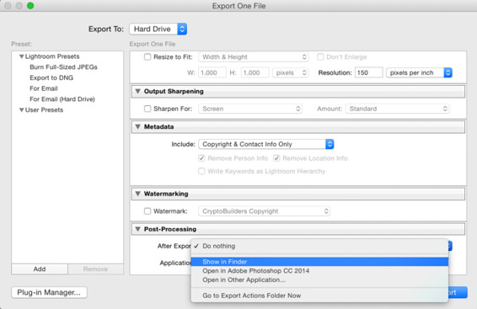The image size is (477, 309).
Task: Click the Add preset button
Action: 40,269
